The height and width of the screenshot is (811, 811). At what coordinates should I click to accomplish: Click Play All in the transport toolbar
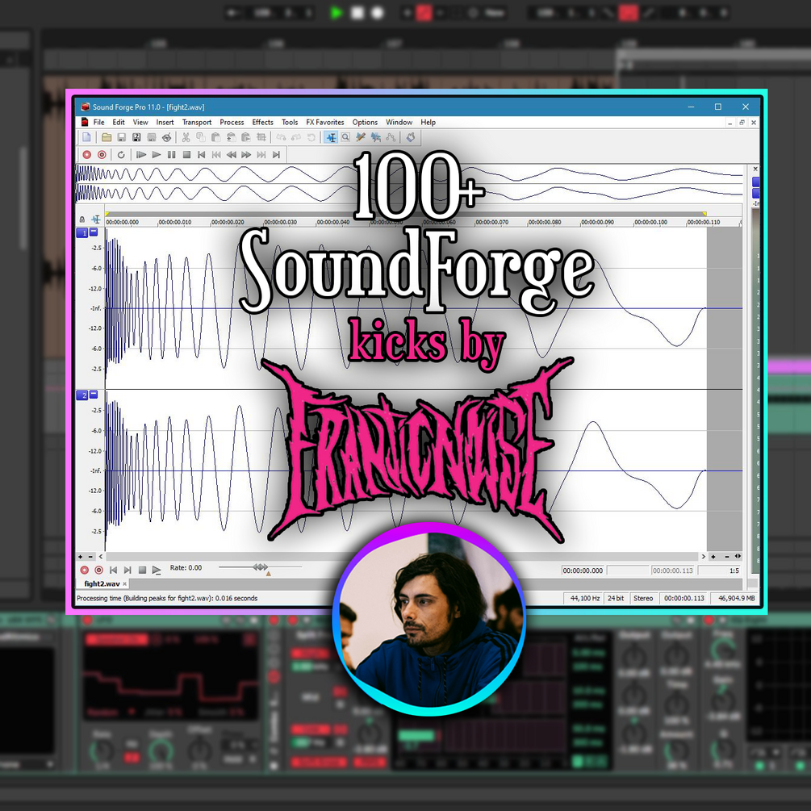(140, 155)
